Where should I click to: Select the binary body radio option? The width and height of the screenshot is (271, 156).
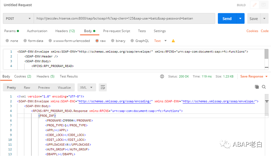pyautogui.click(x=113, y=41)
